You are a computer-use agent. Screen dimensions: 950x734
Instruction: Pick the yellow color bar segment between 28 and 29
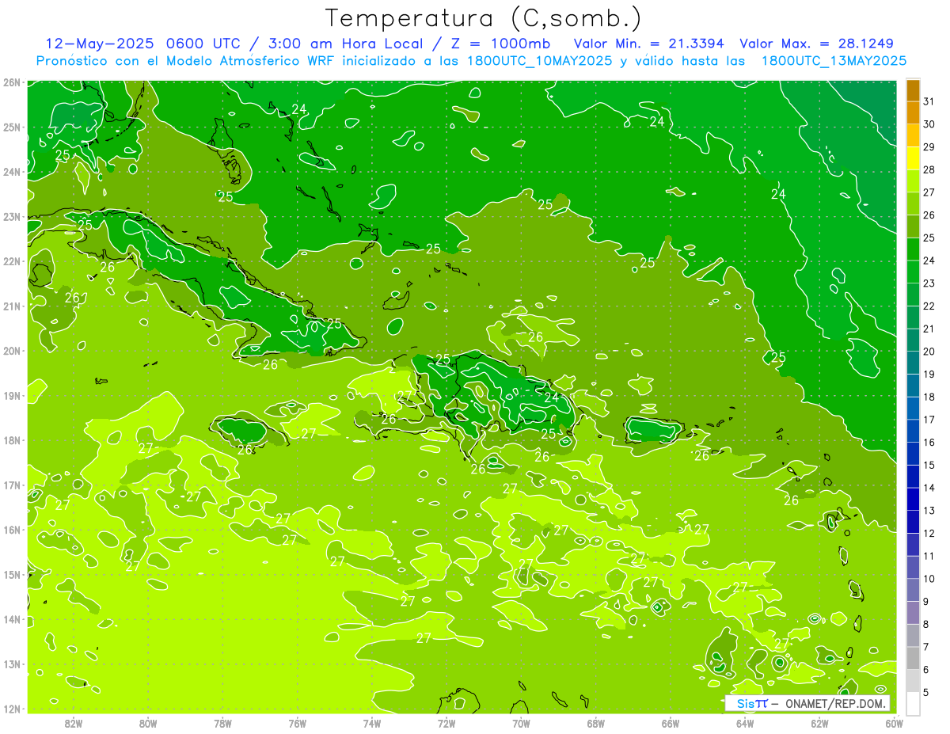(x=914, y=158)
